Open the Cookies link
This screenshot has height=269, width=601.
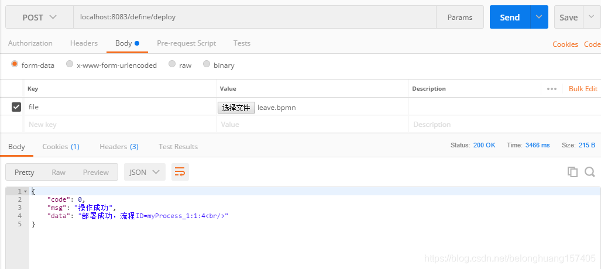coord(565,44)
